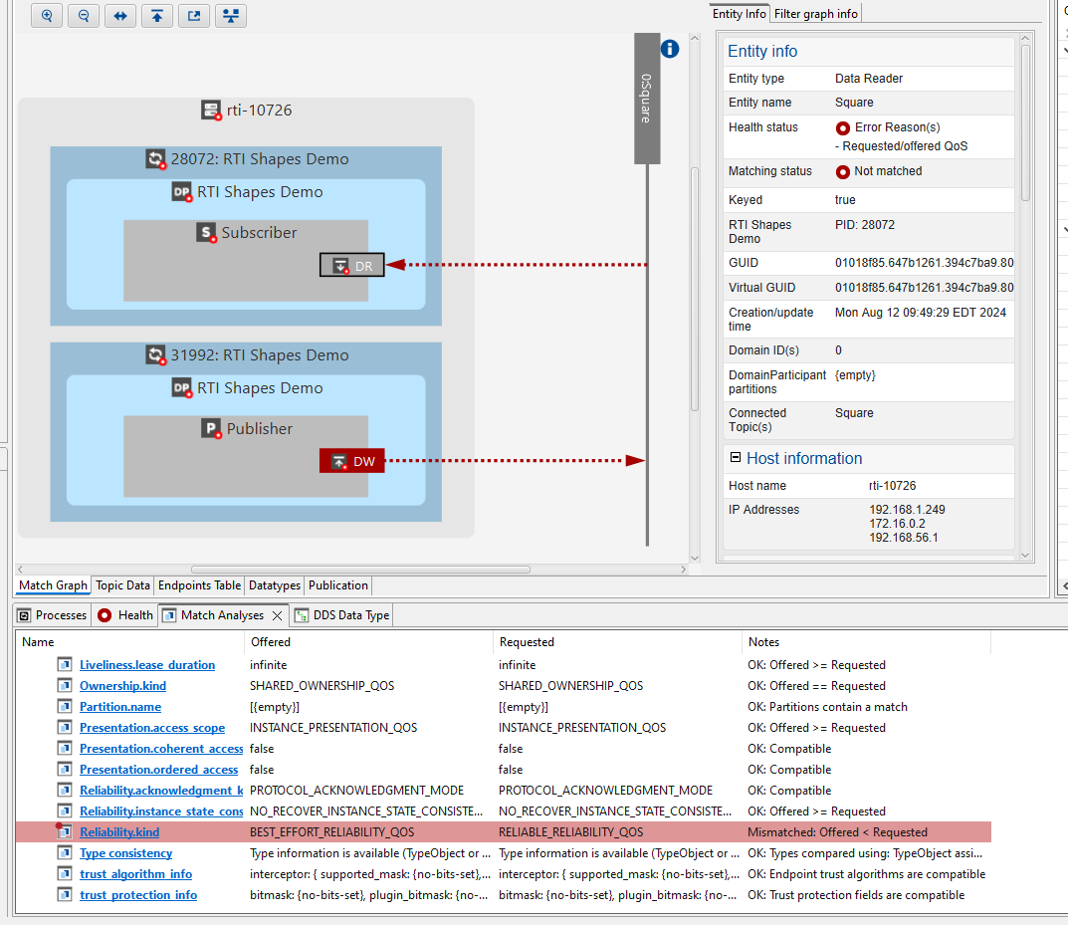The height and width of the screenshot is (925, 1068).
Task: Open the Endpoints Table tab
Action: [200, 585]
